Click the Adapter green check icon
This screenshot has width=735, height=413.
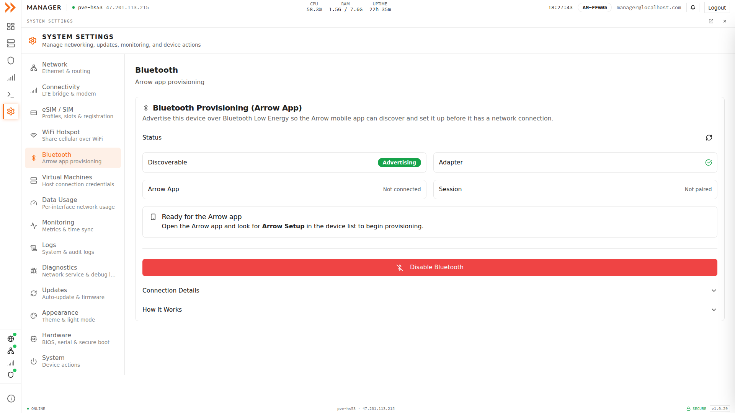pos(709,163)
